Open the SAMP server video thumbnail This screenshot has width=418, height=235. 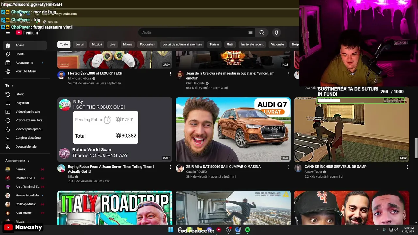tap(351, 129)
